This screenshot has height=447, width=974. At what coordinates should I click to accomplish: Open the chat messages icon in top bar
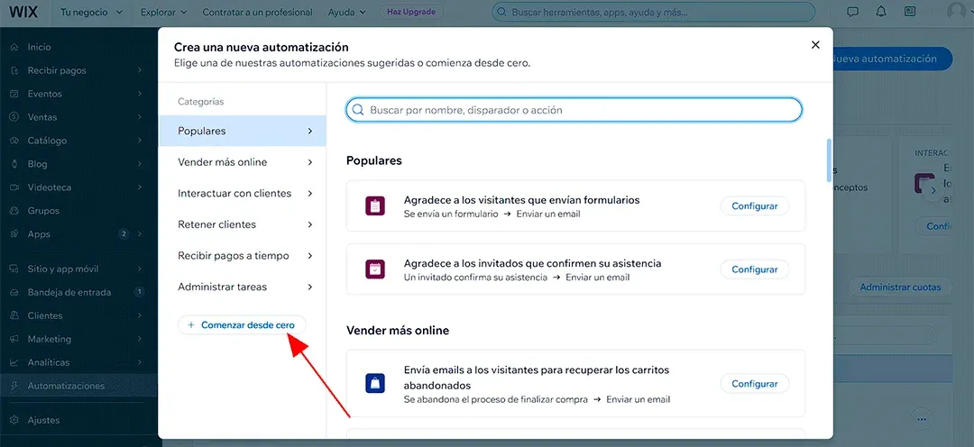click(853, 12)
